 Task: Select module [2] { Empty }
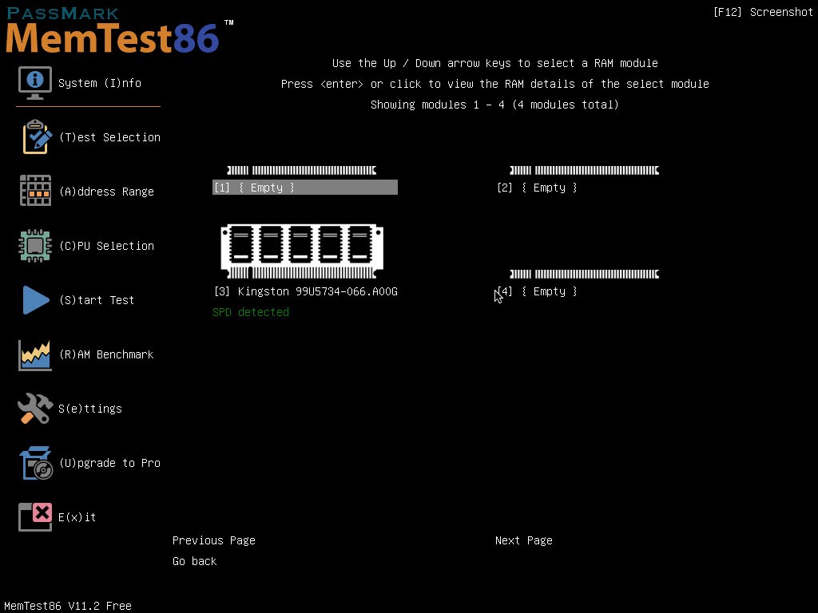click(x=538, y=188)
